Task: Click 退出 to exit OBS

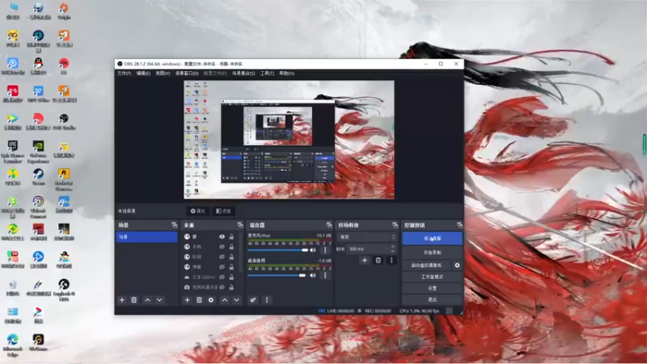Action: [x=432, y=299]
